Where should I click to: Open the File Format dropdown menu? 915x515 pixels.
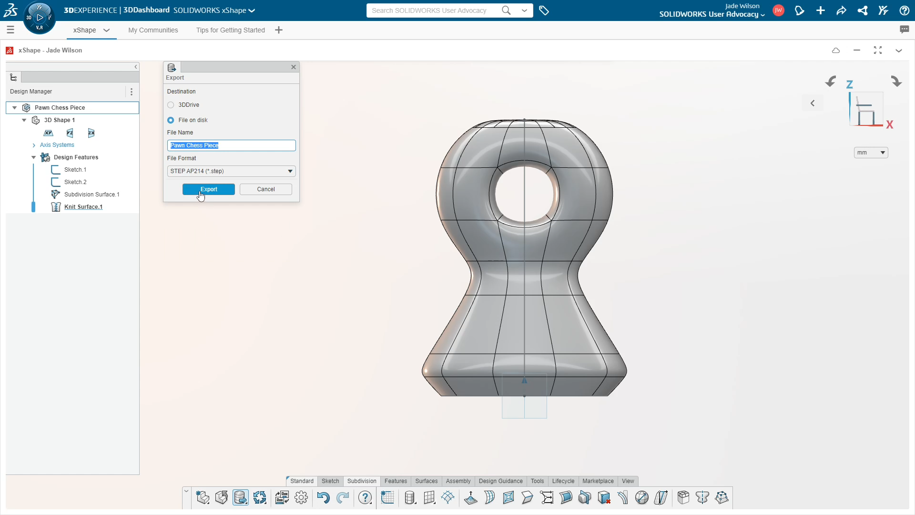point(290,170)
